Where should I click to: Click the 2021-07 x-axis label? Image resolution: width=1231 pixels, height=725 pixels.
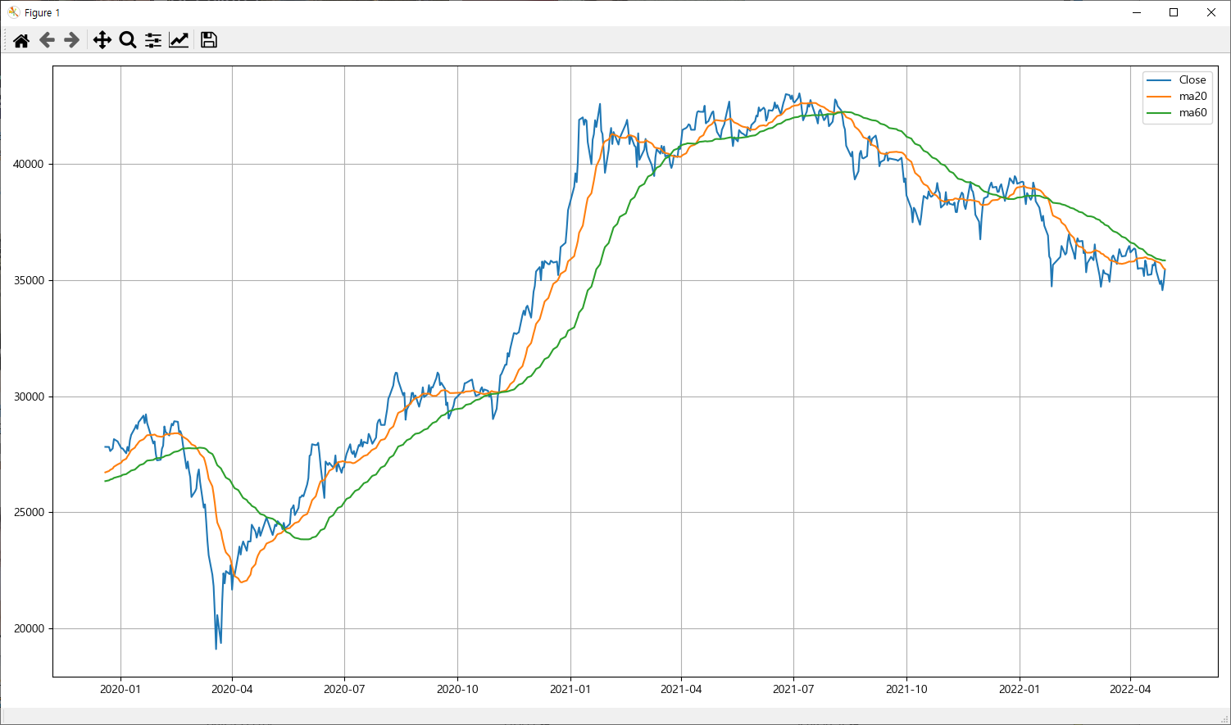pos(793,689)
